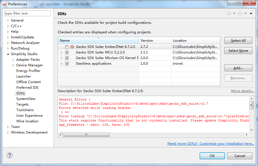Expand the Adapter Packs node
Screen dimensions: 258x166
coord(13,60)
